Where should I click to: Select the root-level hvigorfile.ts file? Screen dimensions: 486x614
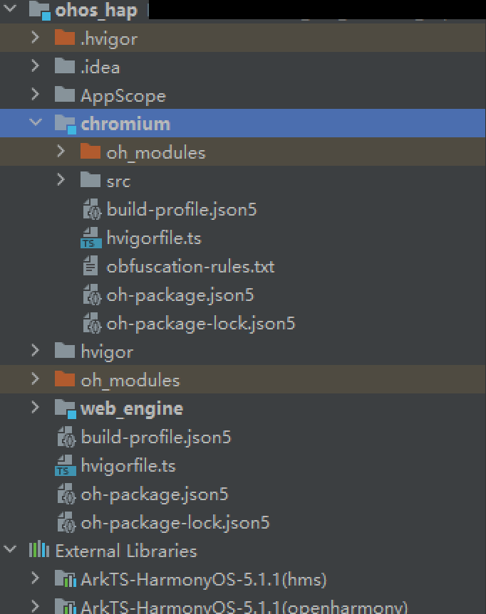click(128, 466)
